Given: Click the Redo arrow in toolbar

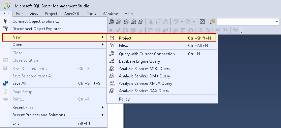Looking at the screenshot, I should click(x=188, y=22).
